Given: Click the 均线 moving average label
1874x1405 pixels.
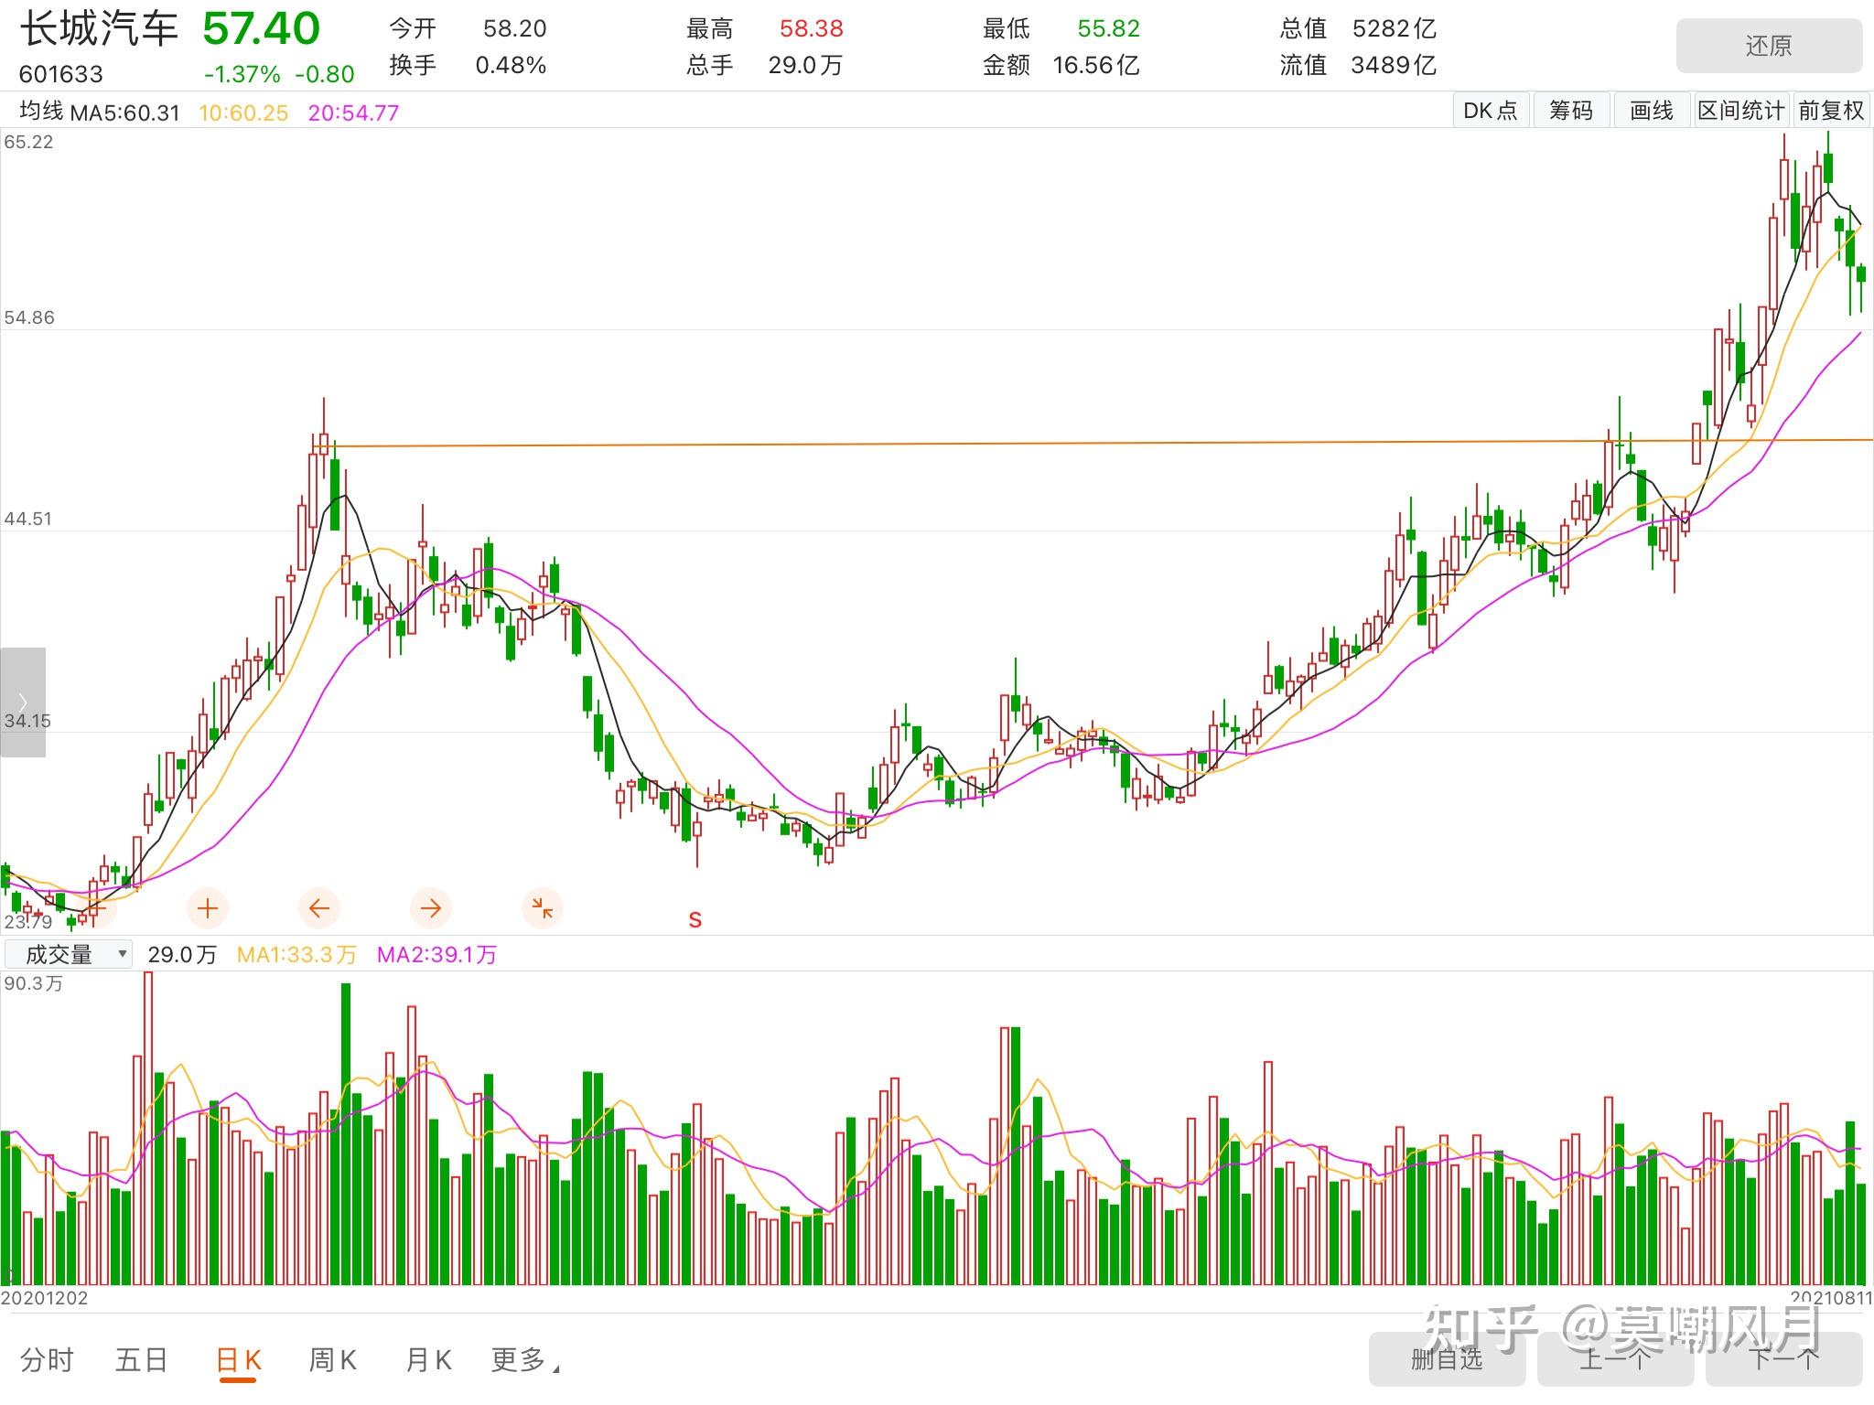Looking at the screenshot, I should (41, 112).
